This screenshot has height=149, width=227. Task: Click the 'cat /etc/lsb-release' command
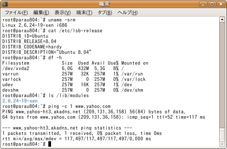75,30
